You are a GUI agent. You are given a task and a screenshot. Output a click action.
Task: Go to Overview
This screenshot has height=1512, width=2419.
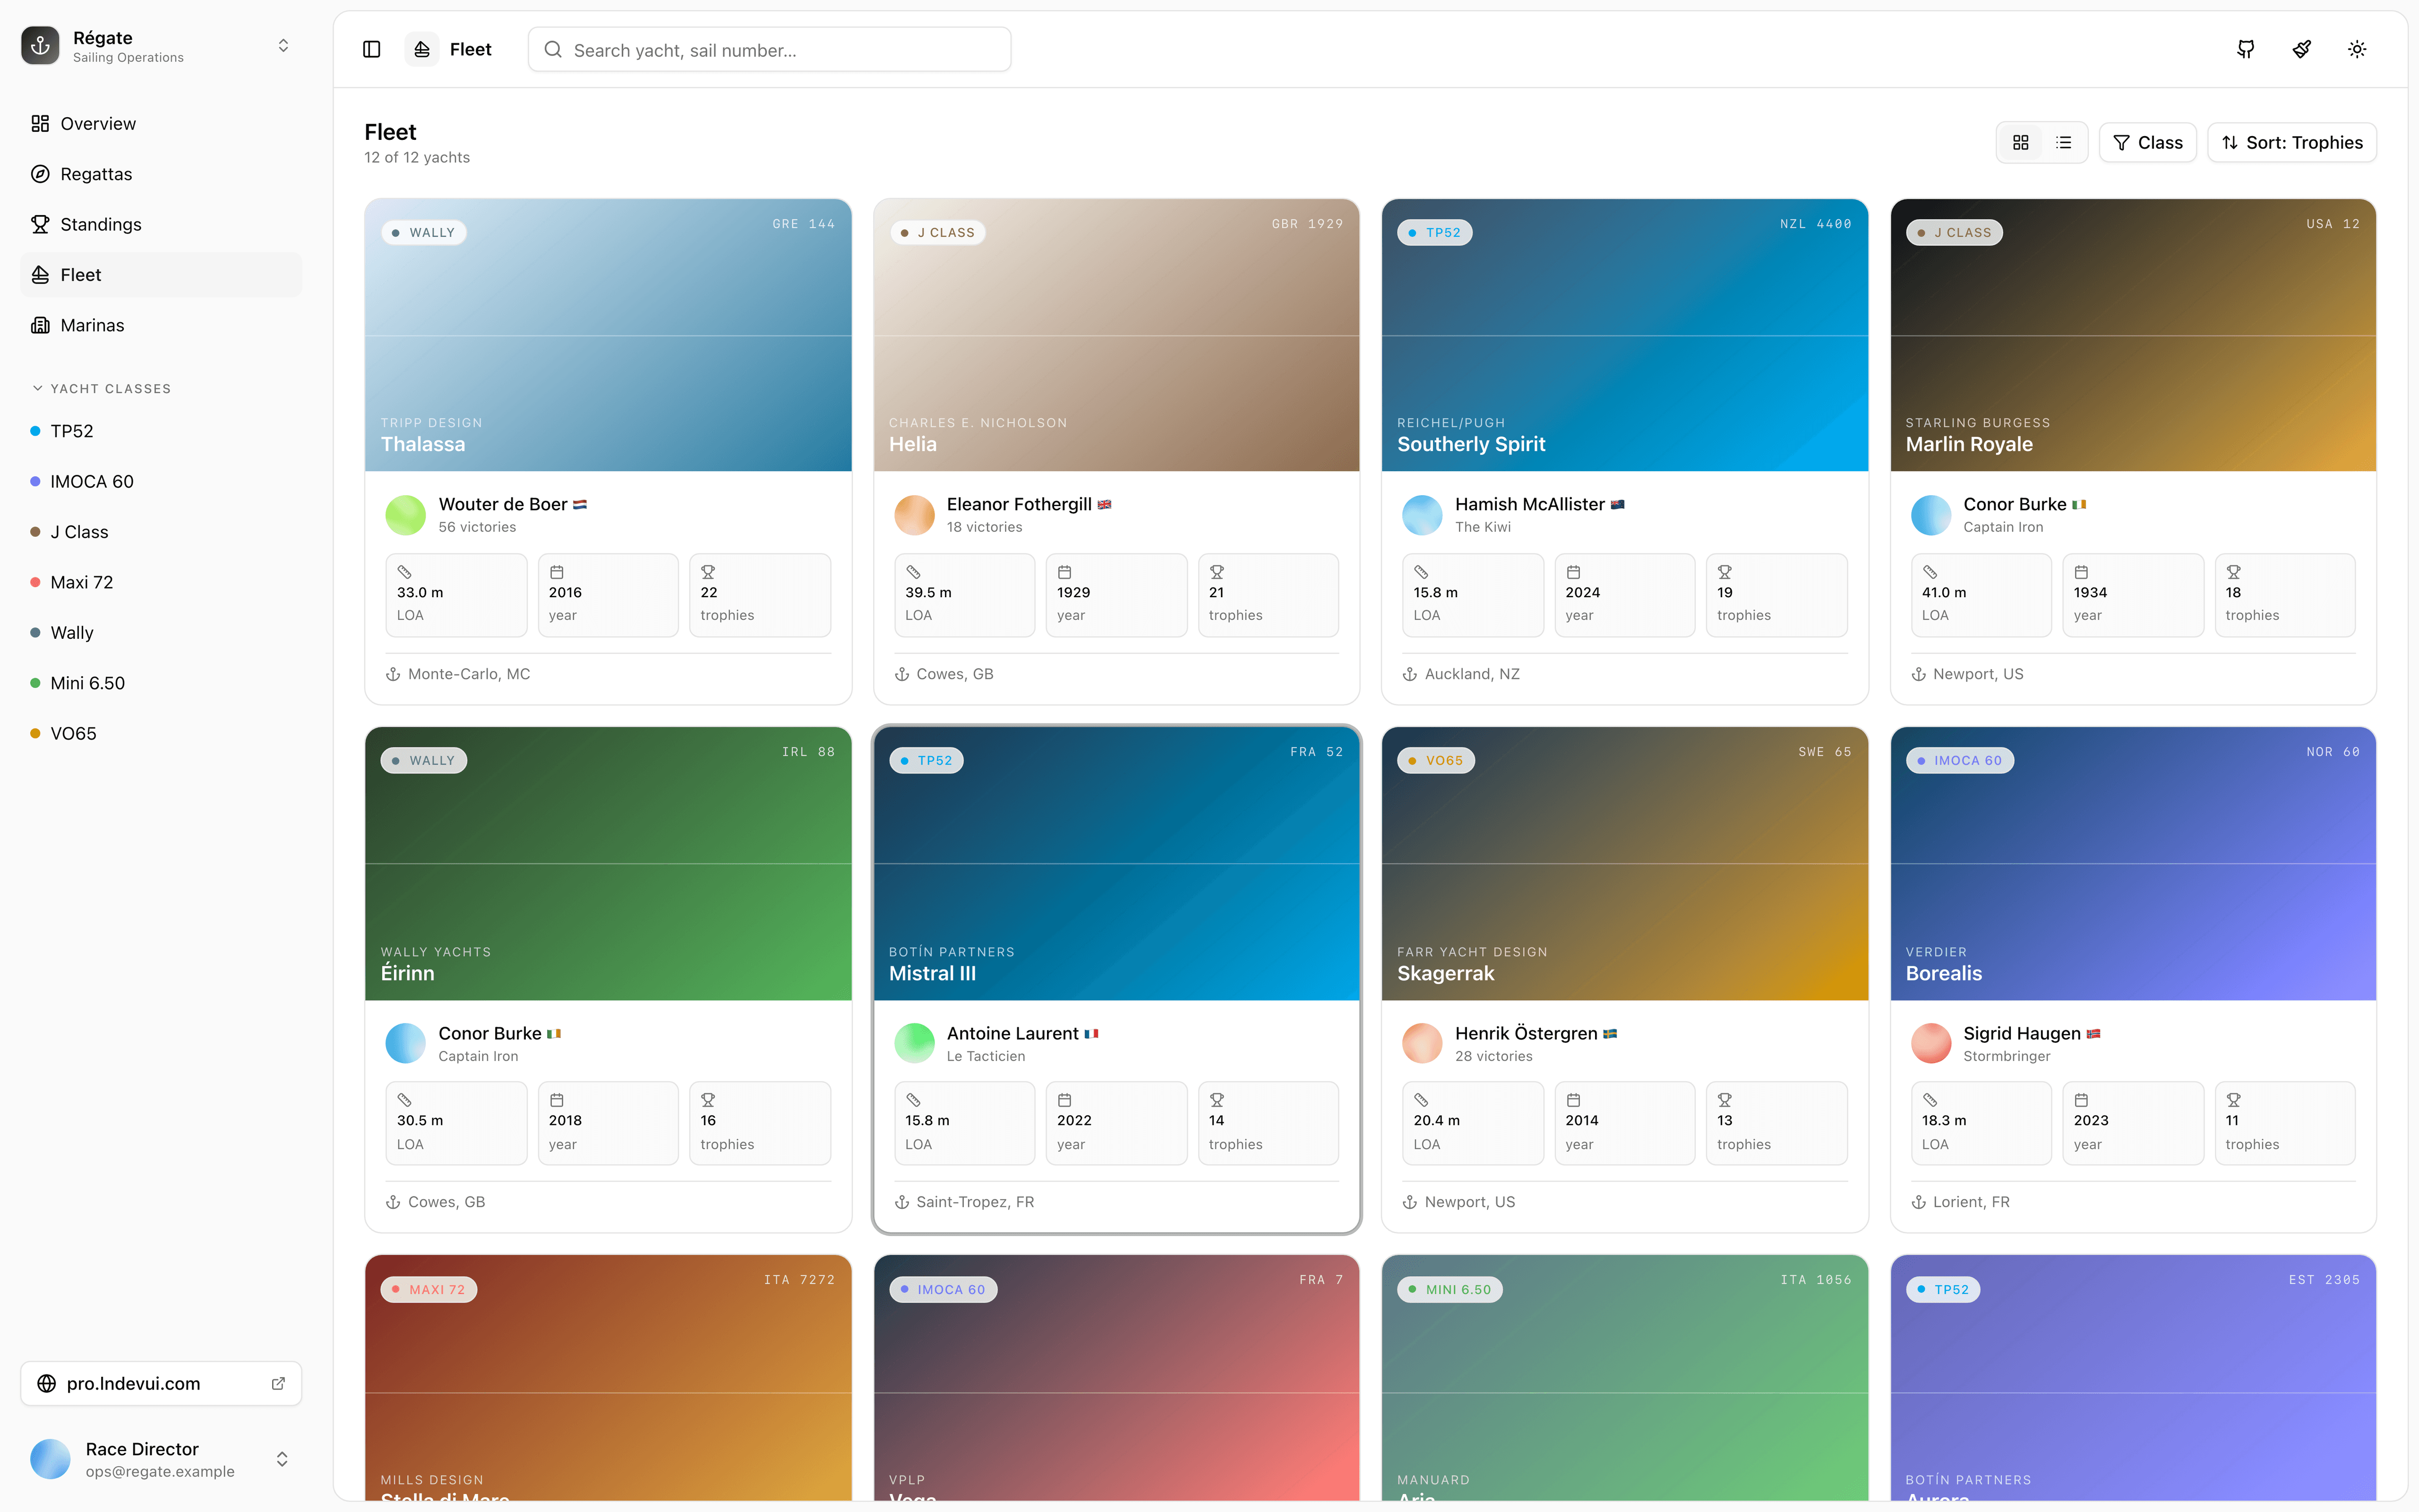[160, 124]
